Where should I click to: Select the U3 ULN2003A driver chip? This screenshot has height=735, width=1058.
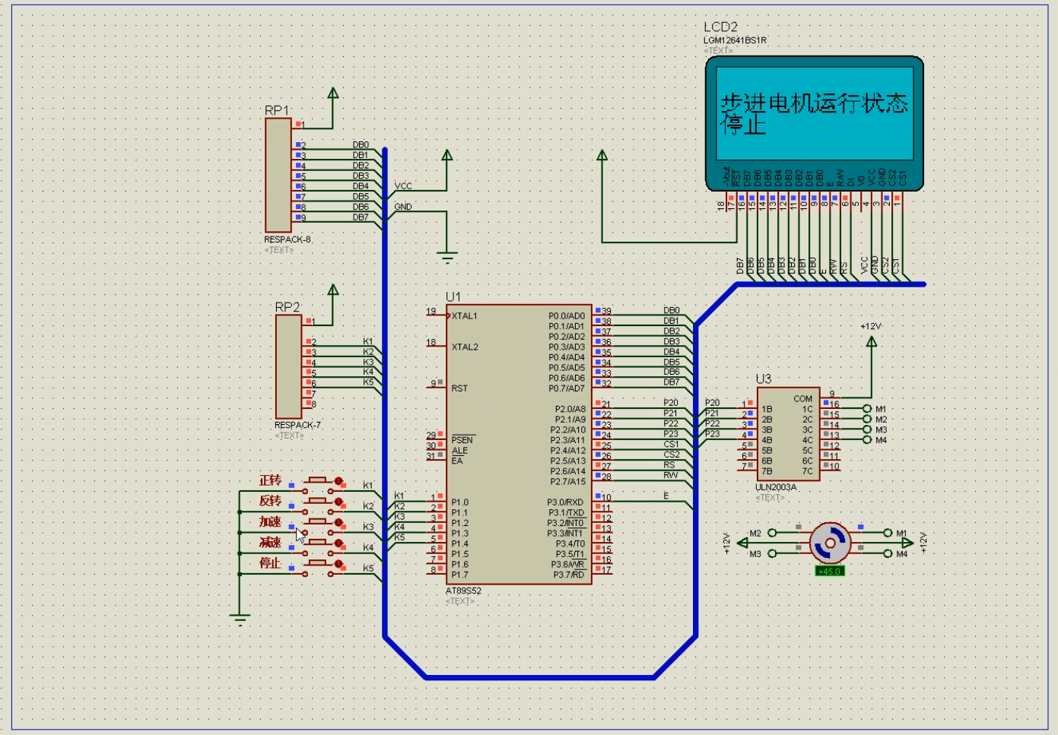(788, 433)
